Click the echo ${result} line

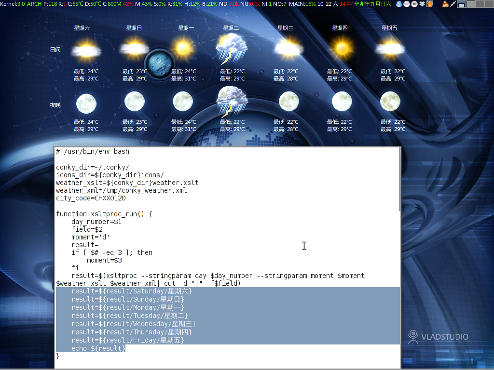coord(98,349)
